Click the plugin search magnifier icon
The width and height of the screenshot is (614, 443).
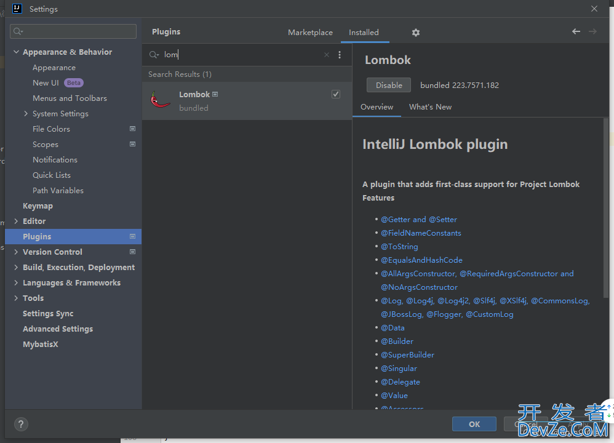click(x=154, y=55)
